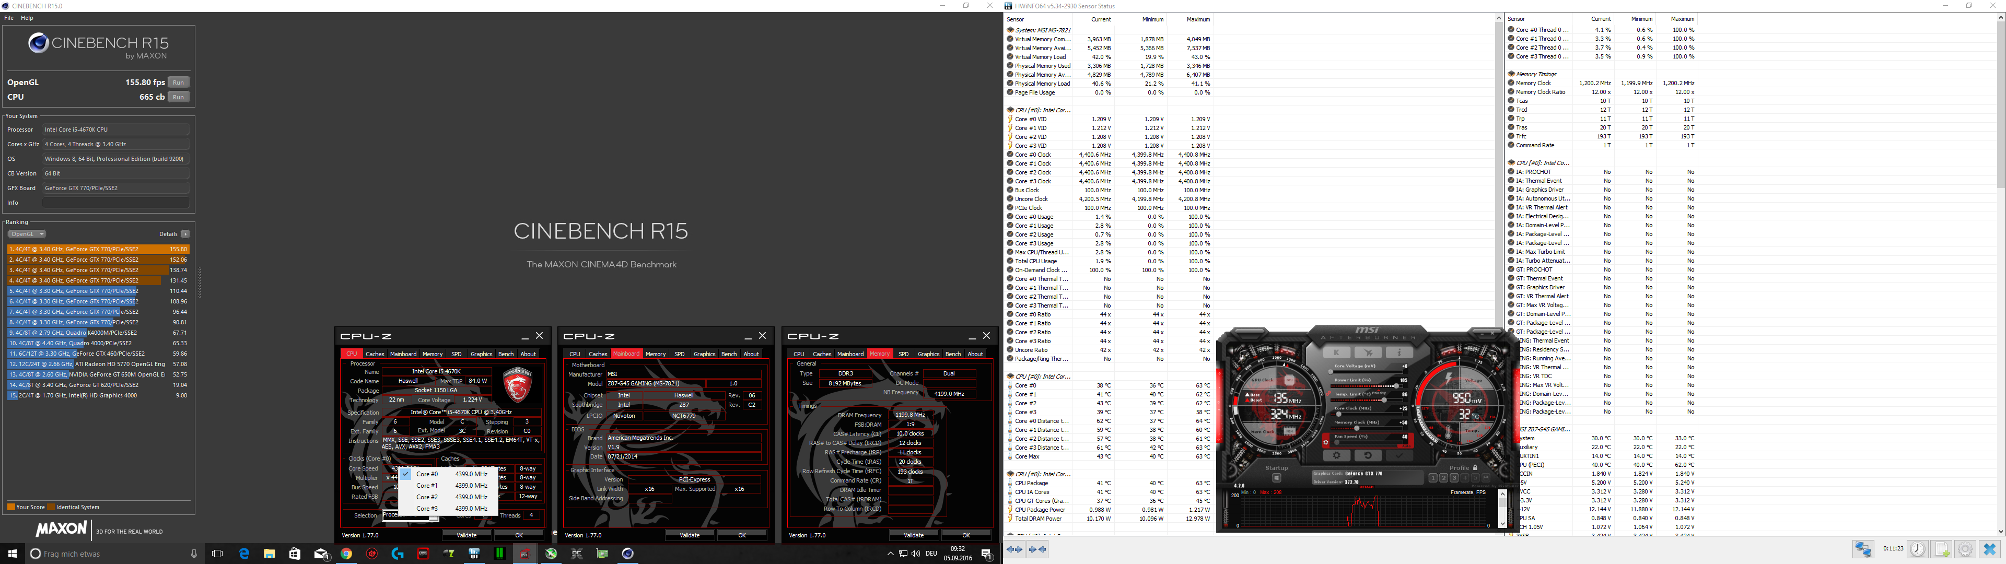Click Afterburner DETACH monitor link
The height and width of the screenshot is (564, 2006).
click(1367, 487)
